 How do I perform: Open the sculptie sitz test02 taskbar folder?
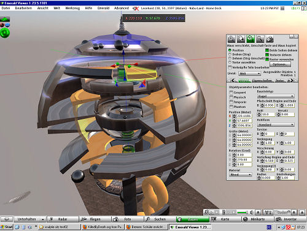[59, 227]
